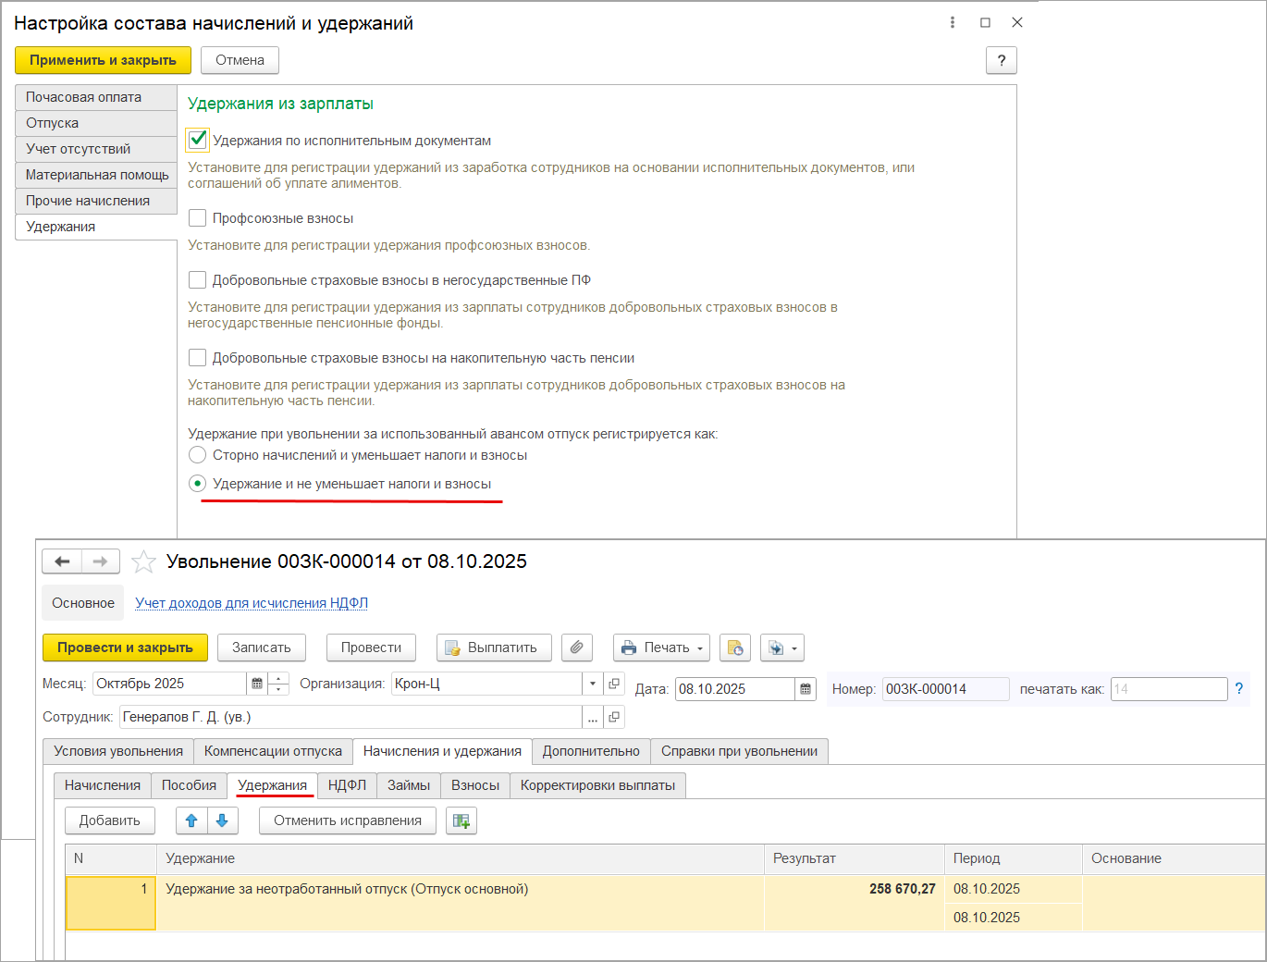Open the НДФЛ sub-tab
Image resolution: width=1267 pixels, height=962 pixels.
347,785
